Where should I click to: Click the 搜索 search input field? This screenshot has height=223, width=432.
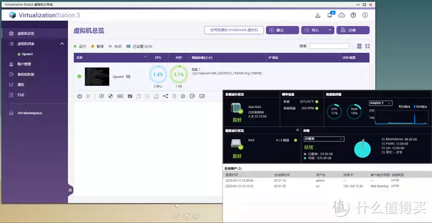click(x=329, y=46)
